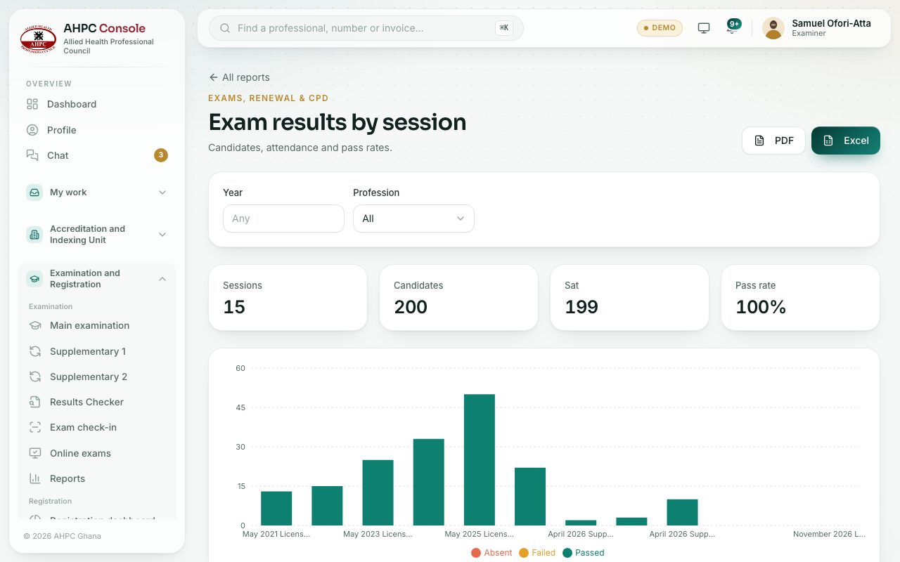Focus the Find a professional search box

point(366,28)
